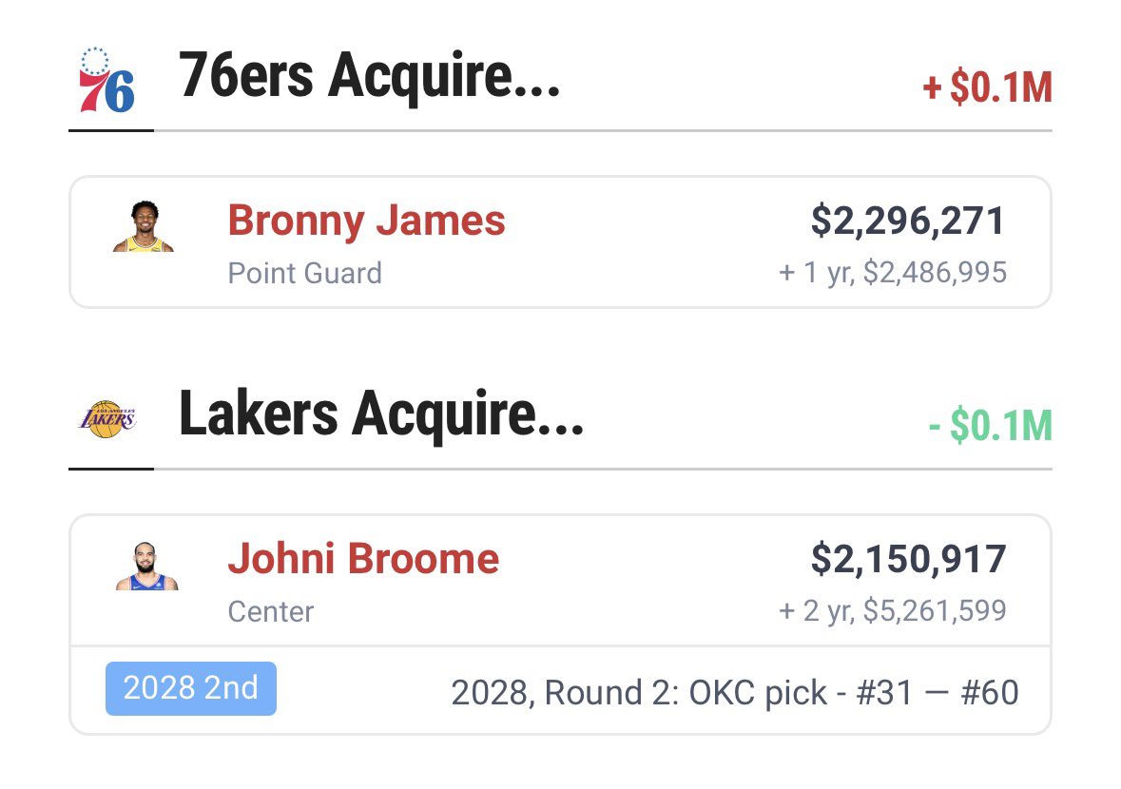Select Bronny James $2,296,271 salary
This screenshot has width=1121, height=789.
pyautogui.click(x=908, y=221)
